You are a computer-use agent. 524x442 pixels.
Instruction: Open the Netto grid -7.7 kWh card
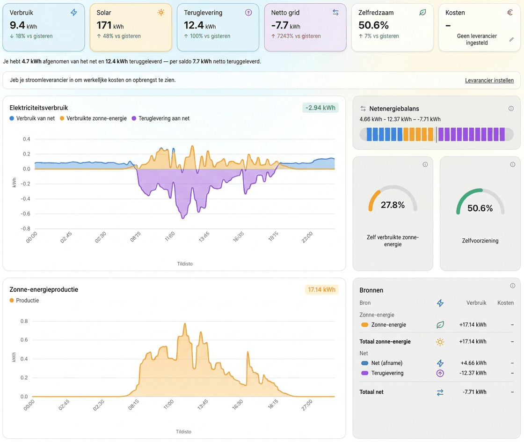pyautogui.click(x=305, y=28)
